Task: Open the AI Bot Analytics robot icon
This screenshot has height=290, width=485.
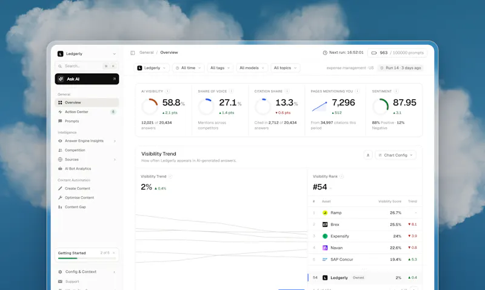Action: pos(60,169)
